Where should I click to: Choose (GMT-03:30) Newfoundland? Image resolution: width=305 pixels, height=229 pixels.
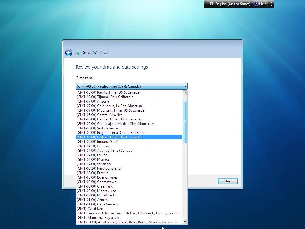click(129, 168)
